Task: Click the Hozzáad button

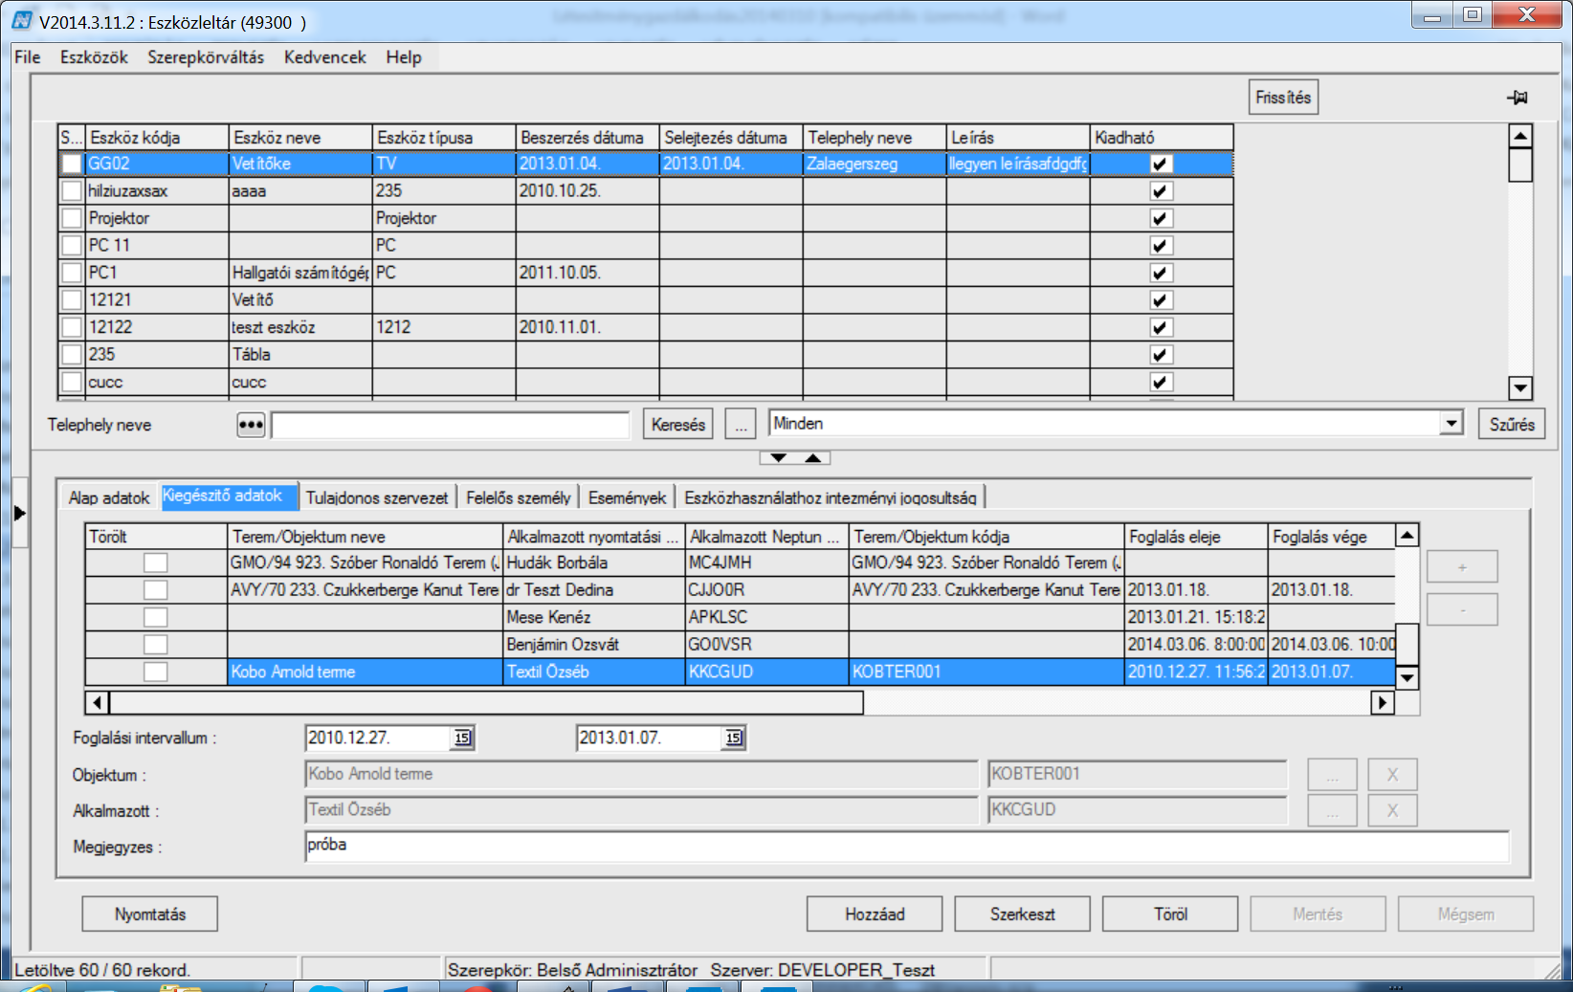Action: pos(875,914)
